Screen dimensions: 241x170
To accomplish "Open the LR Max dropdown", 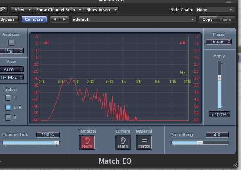I will tap(11, 77).
